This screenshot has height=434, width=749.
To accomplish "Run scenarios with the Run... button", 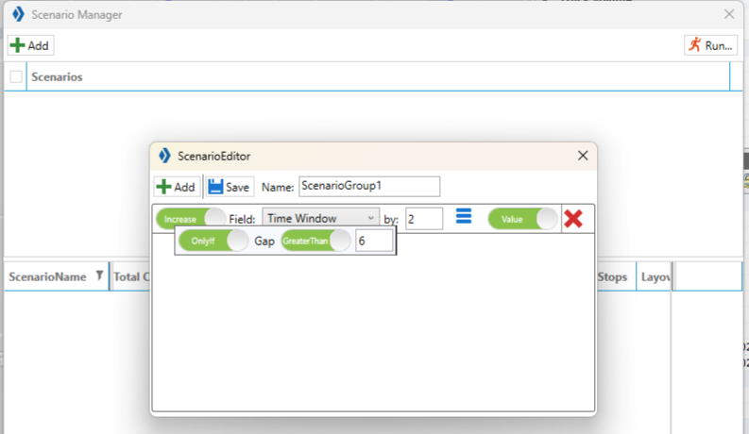I will tap(711, 46).
